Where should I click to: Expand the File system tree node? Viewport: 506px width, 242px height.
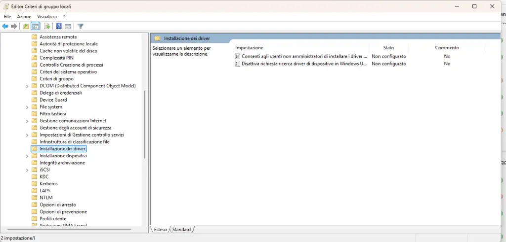[27, 107]
